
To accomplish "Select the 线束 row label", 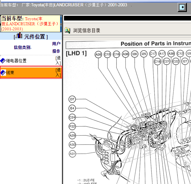I will pos(10,73).
